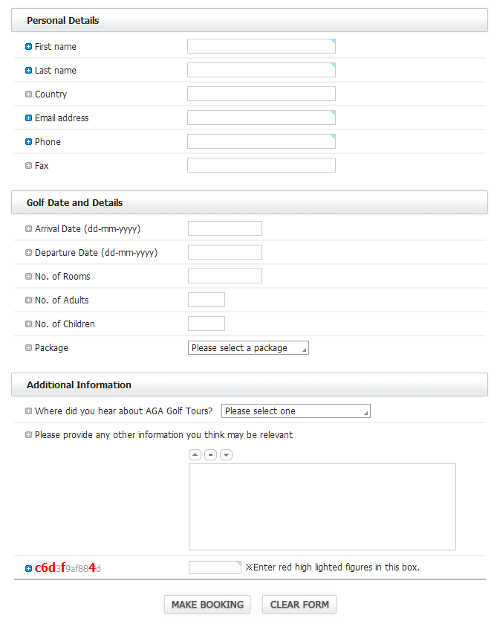
Task: Click into the Phone input field
Action: coord(261,142)
